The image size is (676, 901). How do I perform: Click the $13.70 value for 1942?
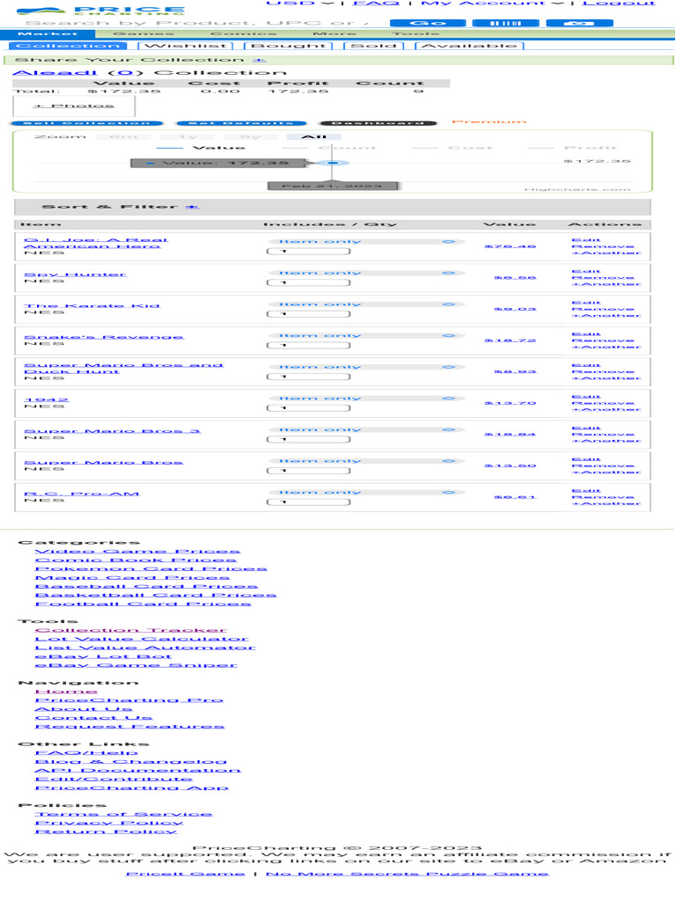[x=511, y=403]
